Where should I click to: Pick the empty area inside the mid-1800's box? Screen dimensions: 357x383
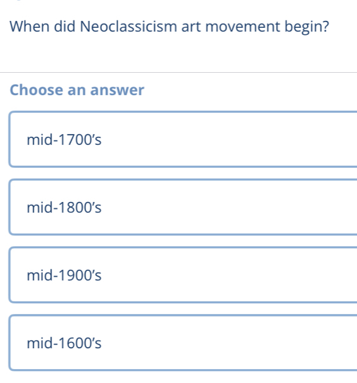[x=230, y=207]
